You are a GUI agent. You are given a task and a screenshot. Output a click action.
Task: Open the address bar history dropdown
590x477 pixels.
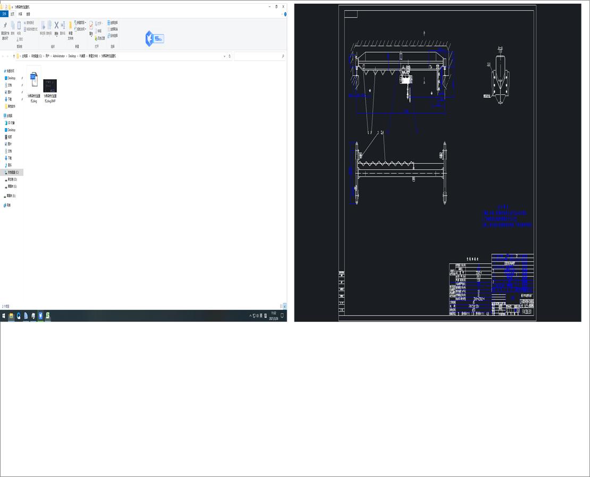[x=225, y=56]
